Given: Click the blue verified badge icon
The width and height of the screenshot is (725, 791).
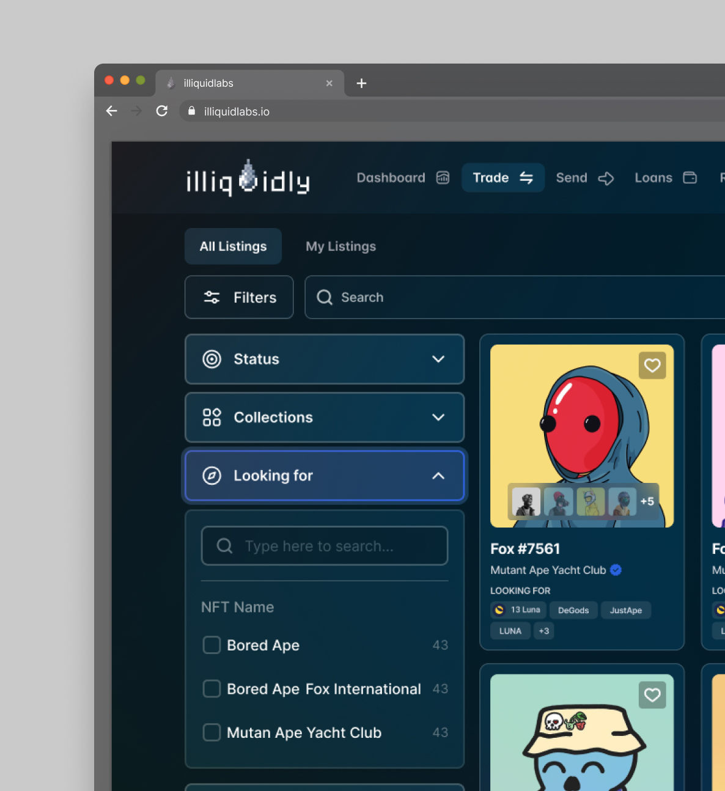Looking at the screenshot, I should click(616, 570).
